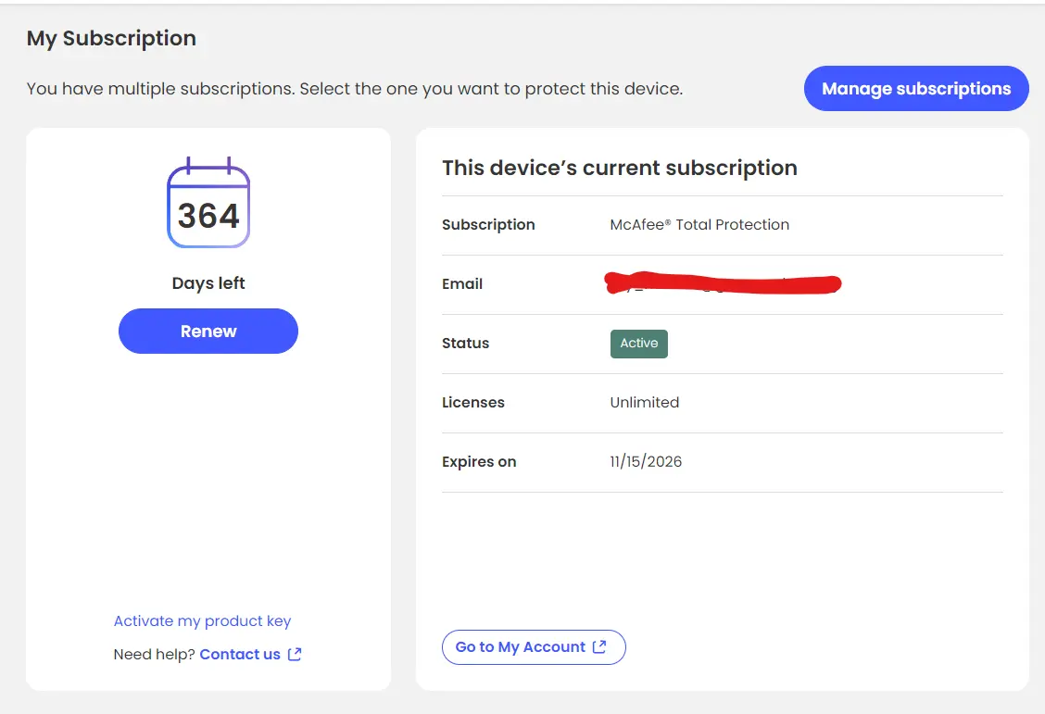Viewport: 1045px width, 714px height.
Task: Click the Manage subscriptions button
Action: click(915, 89)
